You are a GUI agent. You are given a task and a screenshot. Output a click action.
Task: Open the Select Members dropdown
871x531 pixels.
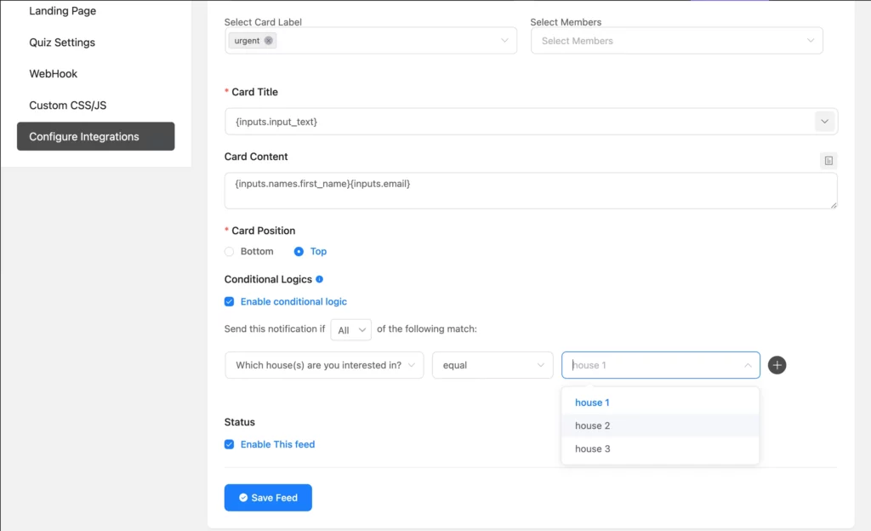tap(676, 41)
